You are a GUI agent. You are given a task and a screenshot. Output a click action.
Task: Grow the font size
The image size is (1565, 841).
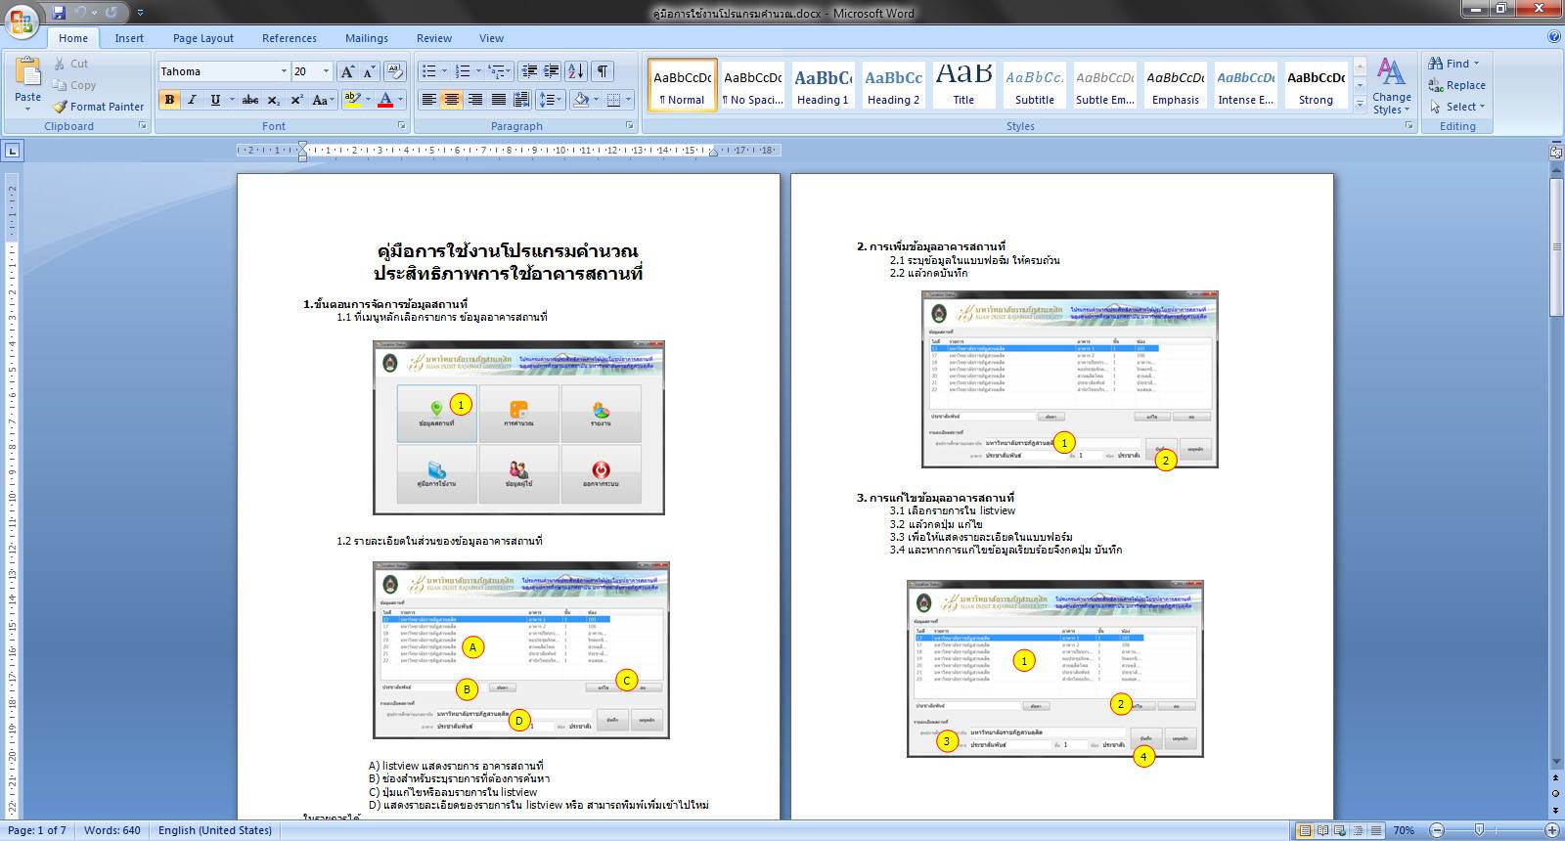pyautogui.click(x=347, y=71)
